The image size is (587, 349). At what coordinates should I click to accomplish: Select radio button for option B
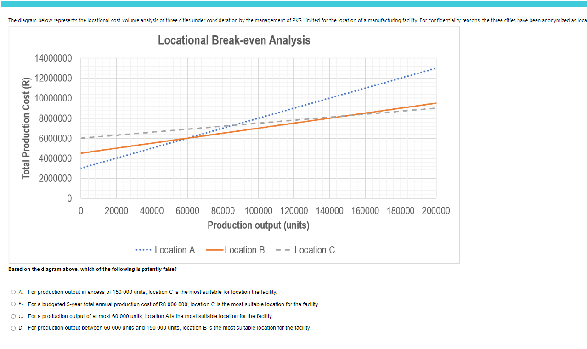pyautogui.click(x=14, y=304)
